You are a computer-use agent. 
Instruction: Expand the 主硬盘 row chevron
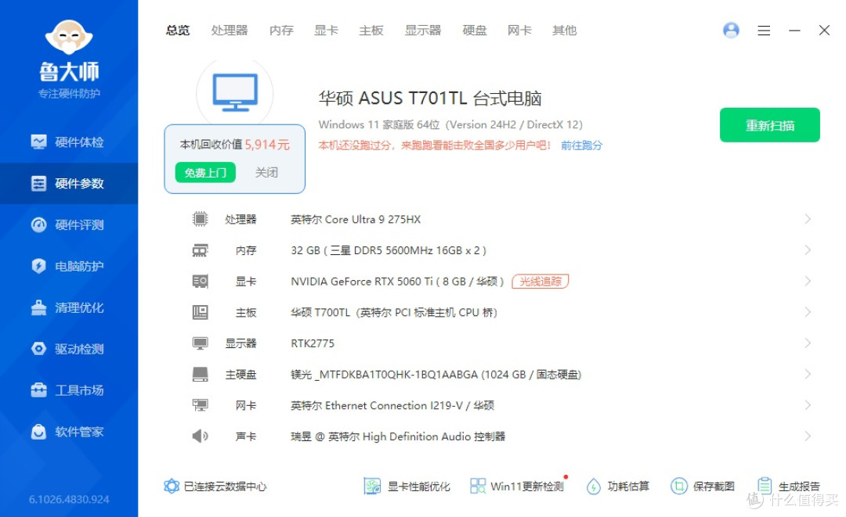tap(808, 375)
